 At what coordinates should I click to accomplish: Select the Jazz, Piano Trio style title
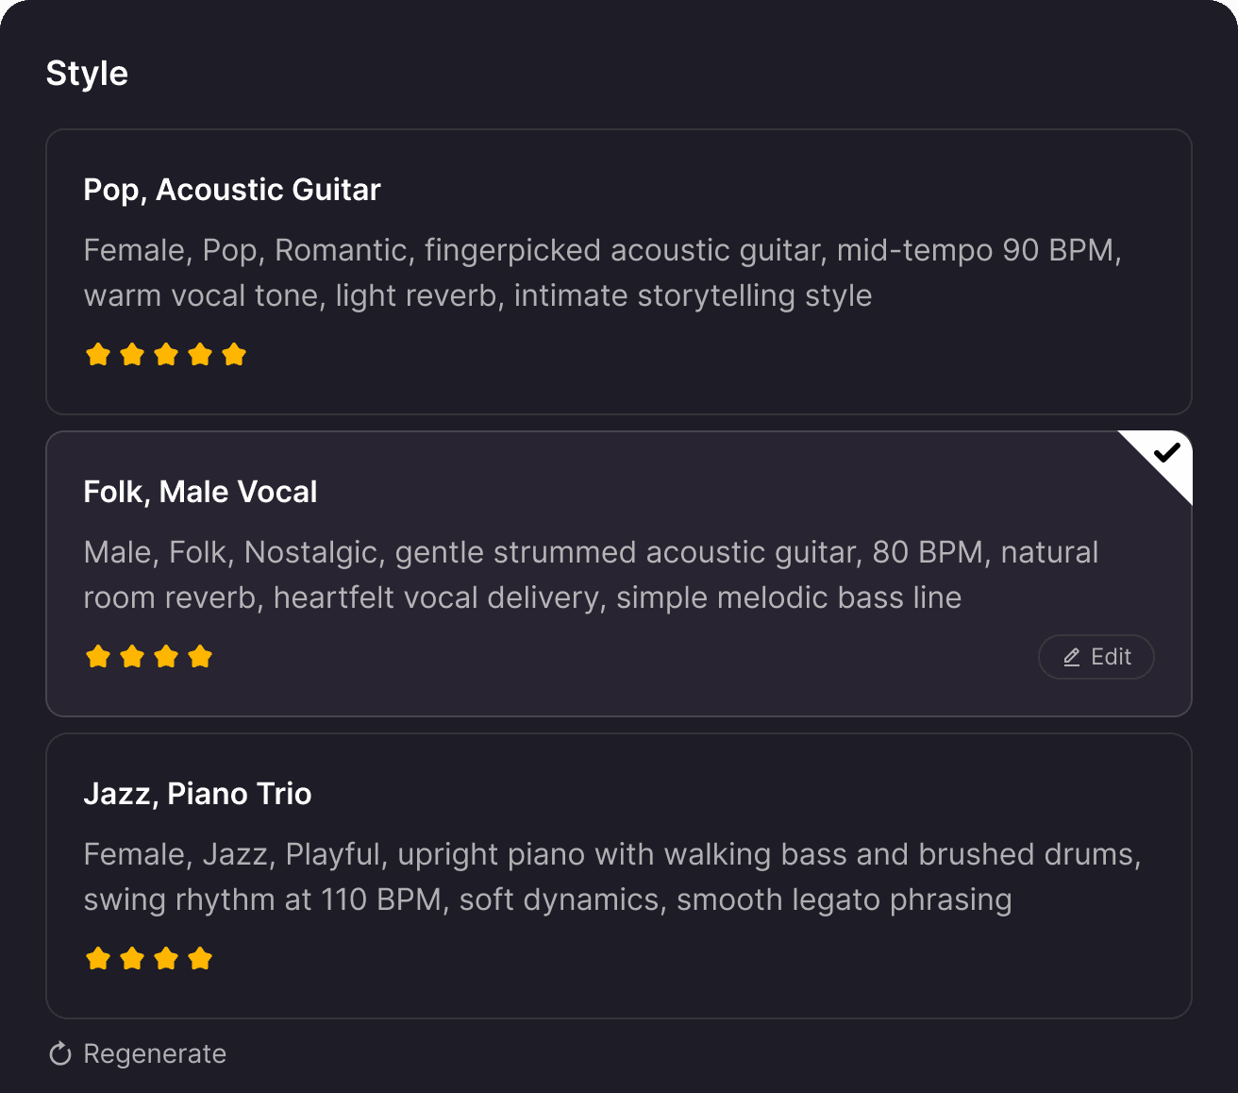[197, 794]
